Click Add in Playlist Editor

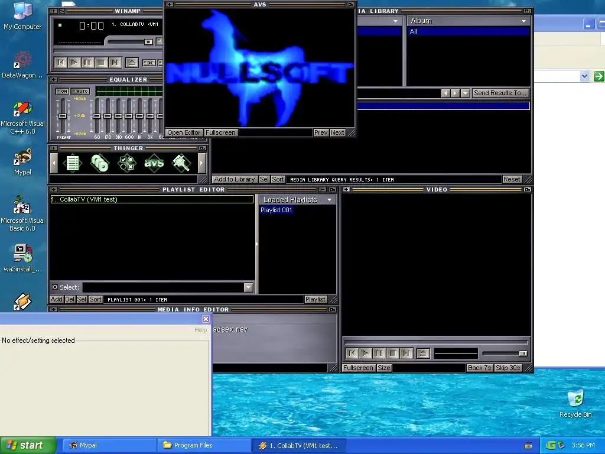56,299
